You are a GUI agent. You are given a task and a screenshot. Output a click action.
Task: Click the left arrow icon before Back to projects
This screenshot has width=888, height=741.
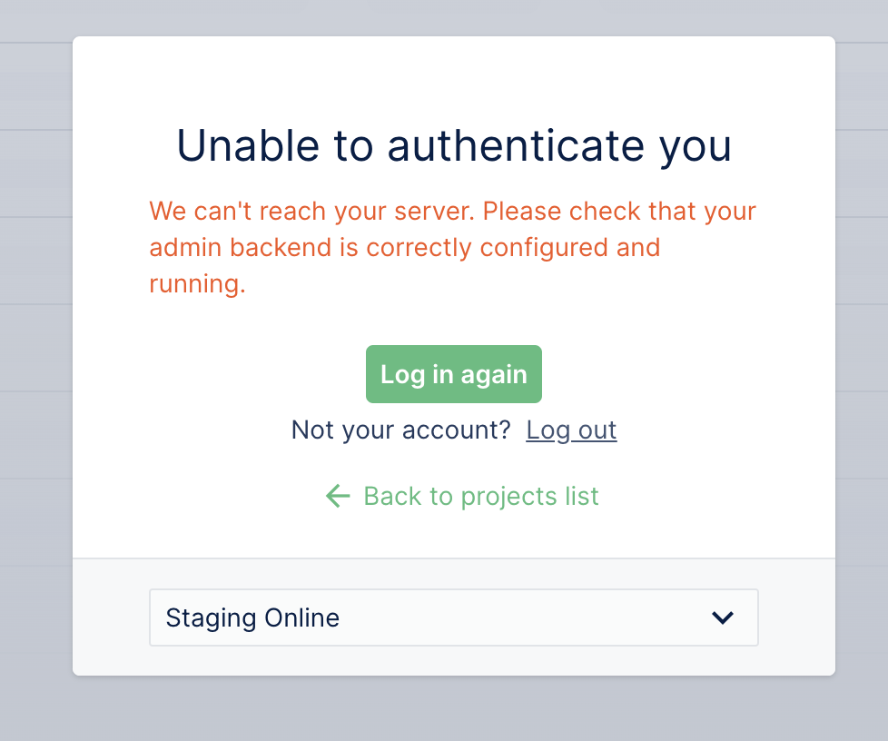pyautogui.click(x=338, y=496)
